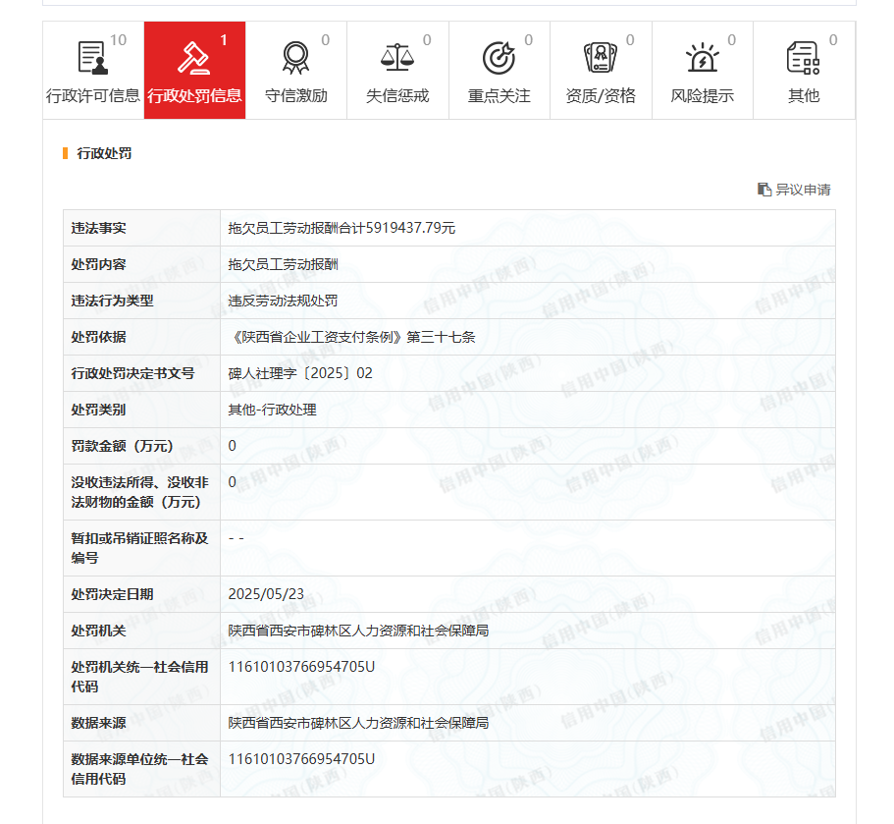The width and height of the screenshot is (894, 824).
Task: Click the 处罚机关统一社会信用代码 label
Action: click(139, 677)
